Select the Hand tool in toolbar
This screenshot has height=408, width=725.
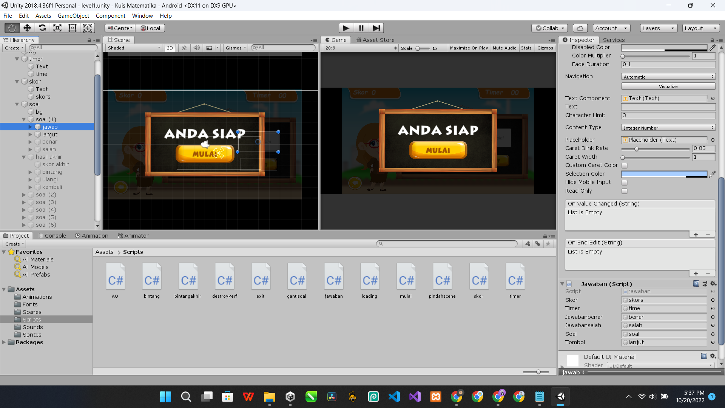[12, 28]
